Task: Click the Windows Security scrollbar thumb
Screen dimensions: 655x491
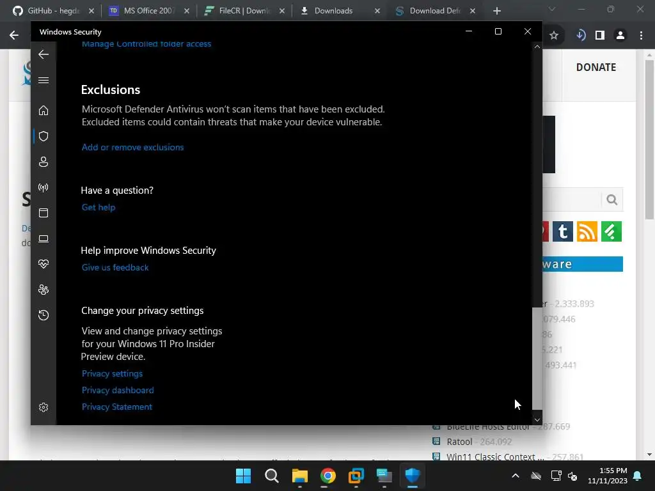Action: [537, 358]
